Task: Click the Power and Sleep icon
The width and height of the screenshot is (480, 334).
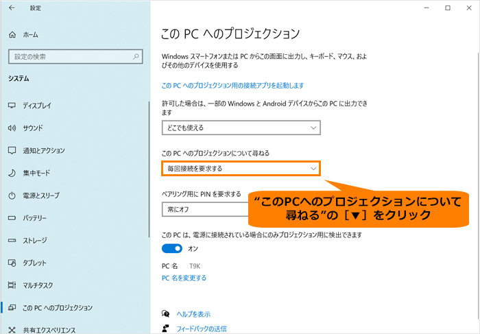Action: coord(12,195)
